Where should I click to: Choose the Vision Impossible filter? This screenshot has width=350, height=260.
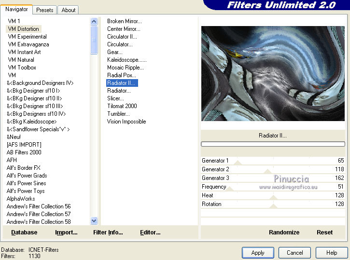pyautogui.click(x=126, y=122)
